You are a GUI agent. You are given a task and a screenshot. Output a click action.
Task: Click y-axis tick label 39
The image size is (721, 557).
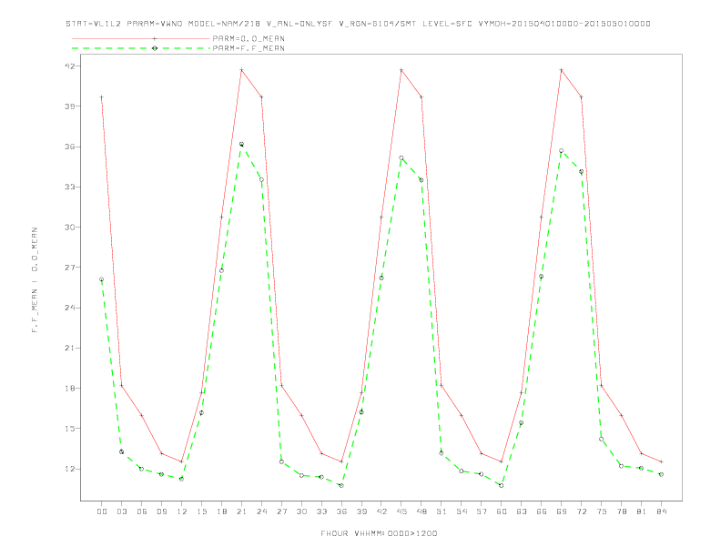[x=70, y=106]
